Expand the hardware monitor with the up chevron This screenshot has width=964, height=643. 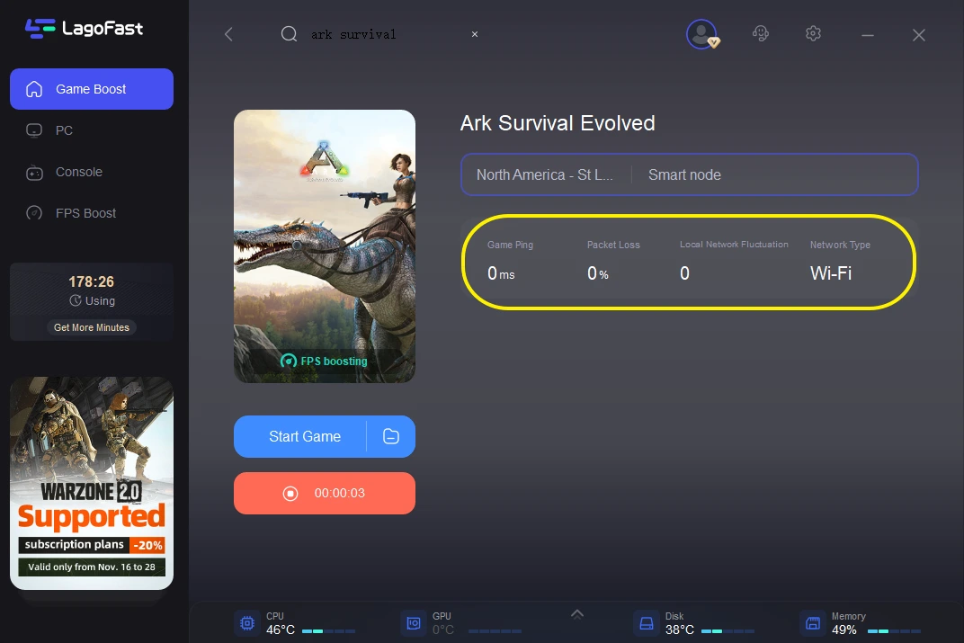577,613
